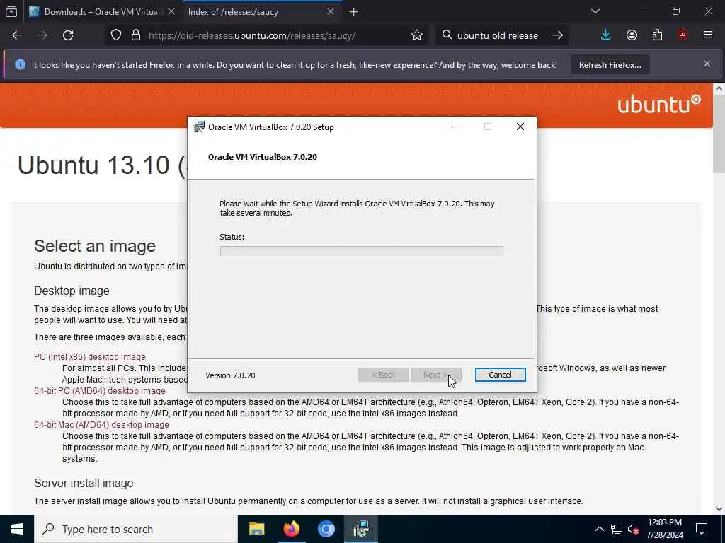The width and height of the screenshot is (725, 543).
Task: Click VirtualBox installer taskbar icon
Action: [360, 529]
